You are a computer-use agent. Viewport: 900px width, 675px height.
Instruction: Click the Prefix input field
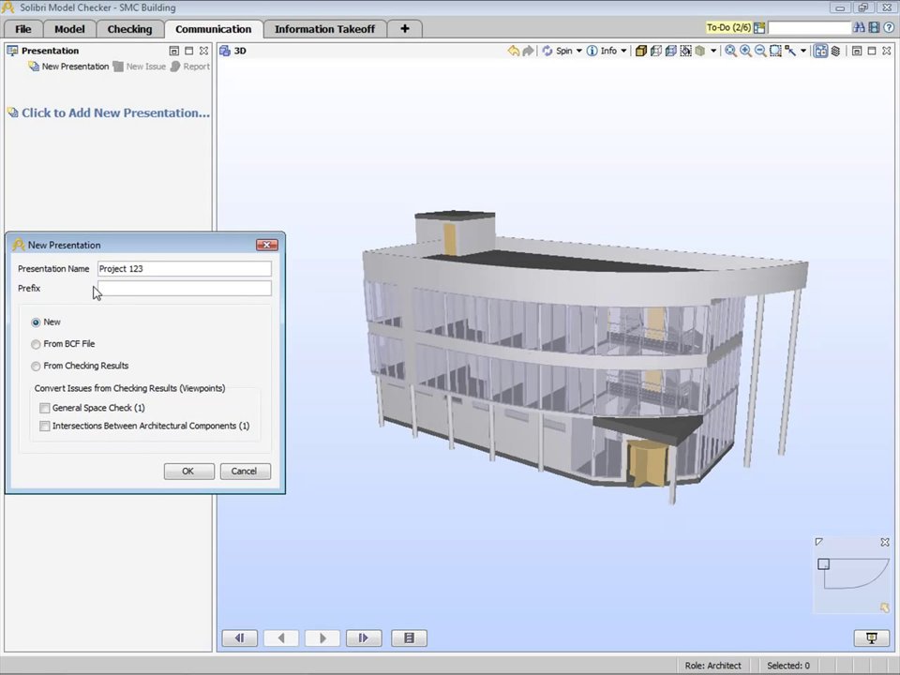click(x=185, y=288)
